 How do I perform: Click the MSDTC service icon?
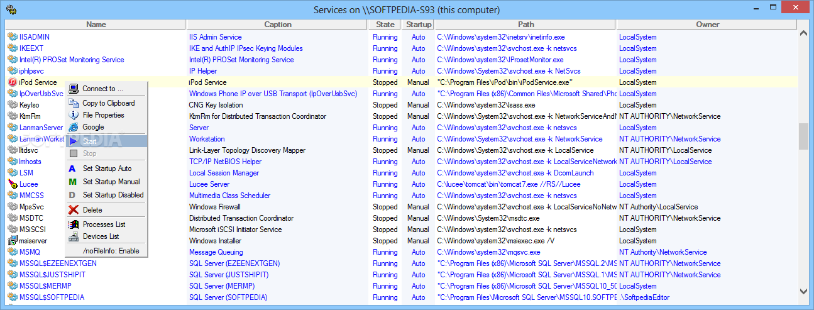[x=12, y=218]
